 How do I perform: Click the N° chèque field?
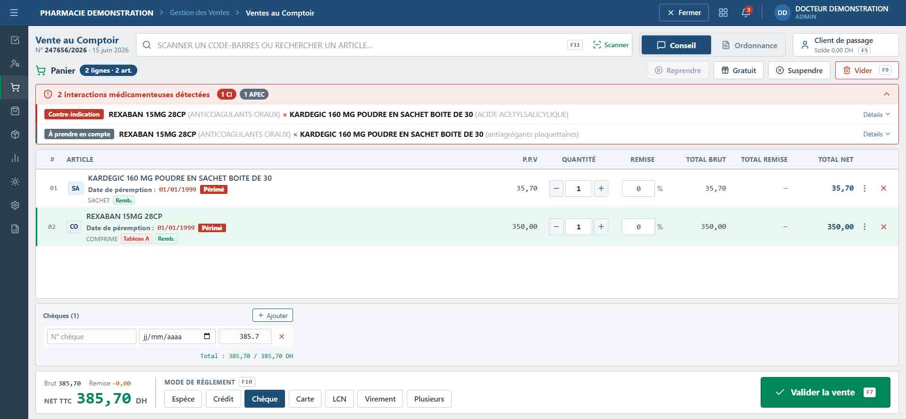pos(92,336)
